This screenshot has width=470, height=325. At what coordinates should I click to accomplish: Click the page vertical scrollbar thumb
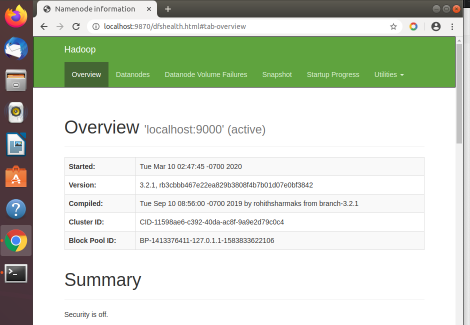(459, 93)
